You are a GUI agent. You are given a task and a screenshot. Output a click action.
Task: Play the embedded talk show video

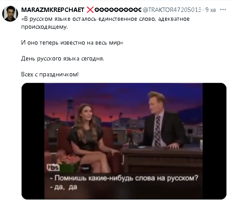124,141
